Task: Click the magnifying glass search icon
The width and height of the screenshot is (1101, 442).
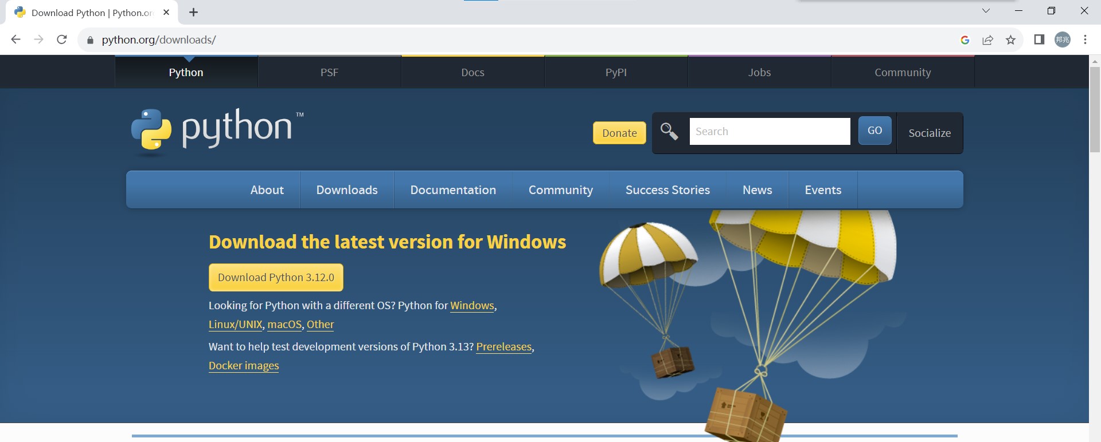Action: click(x=669, y=132)
